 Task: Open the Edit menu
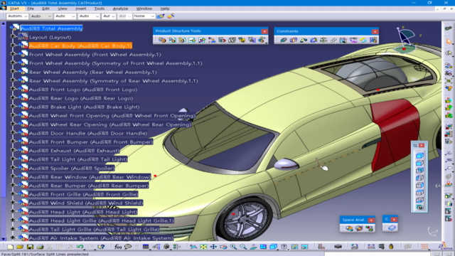[x=45, y=9]
